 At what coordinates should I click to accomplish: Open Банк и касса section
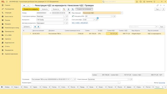9,16
